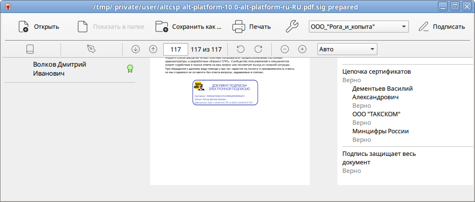Click the printer icon
The image size is (475, 202).
(238, 27)
